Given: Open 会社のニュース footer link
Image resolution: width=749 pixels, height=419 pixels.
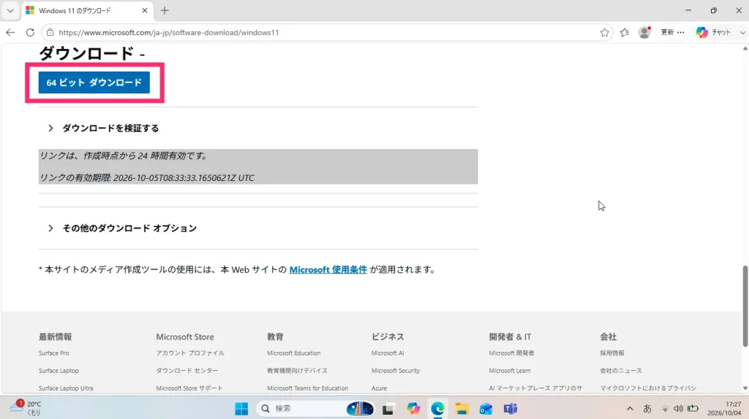Looking at the screenshot, I should (x=621, y=371).
